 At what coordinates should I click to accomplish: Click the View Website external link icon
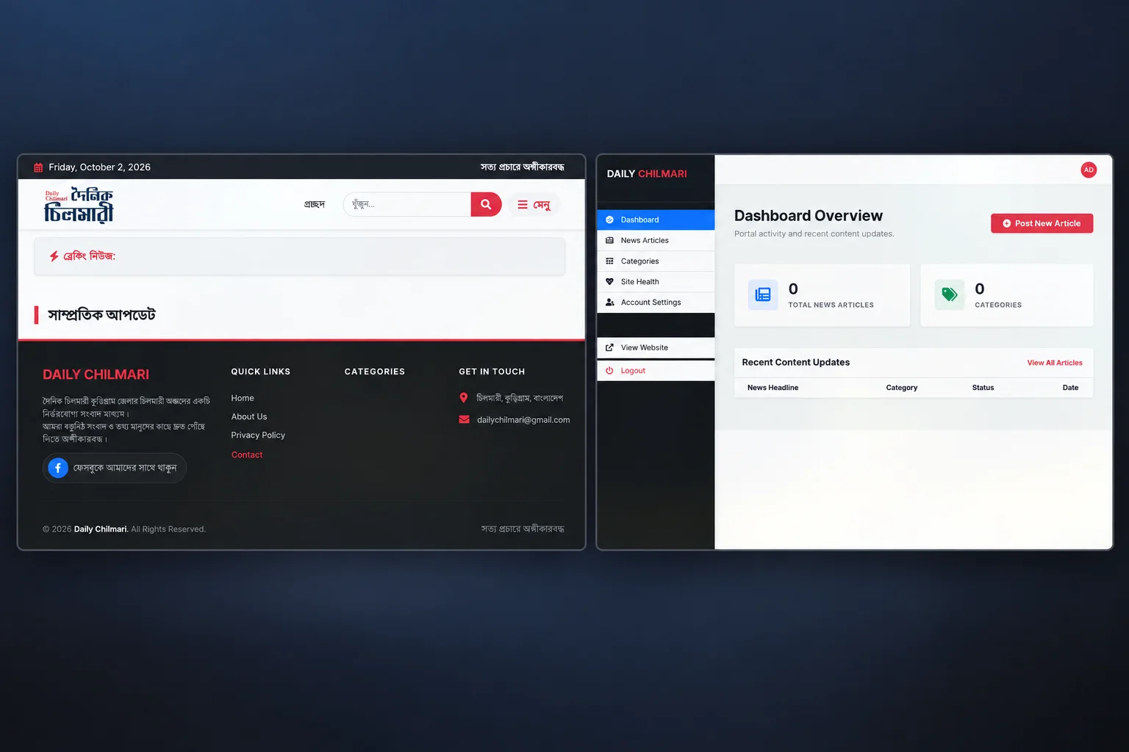point(609,348)
